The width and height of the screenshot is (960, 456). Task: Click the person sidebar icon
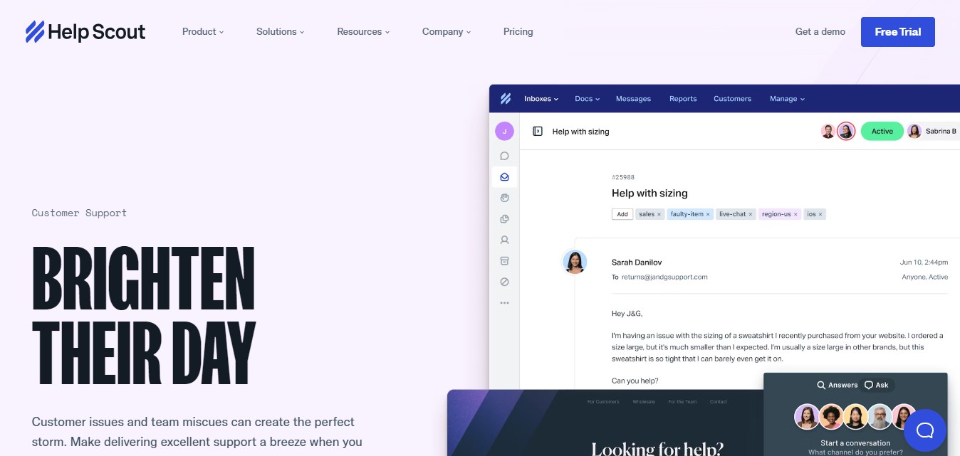point(504,240)
